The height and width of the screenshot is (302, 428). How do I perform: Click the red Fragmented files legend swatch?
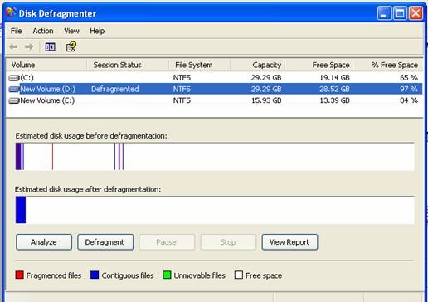point(20,275)
